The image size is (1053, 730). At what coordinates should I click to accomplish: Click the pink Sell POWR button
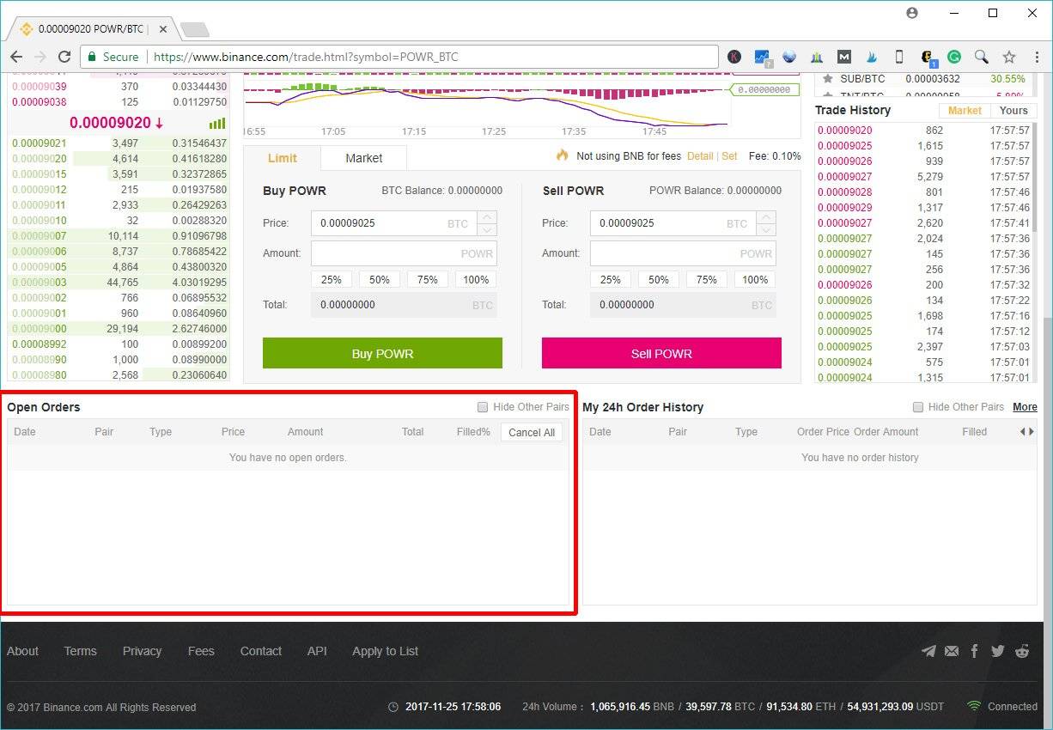point(661,353)
